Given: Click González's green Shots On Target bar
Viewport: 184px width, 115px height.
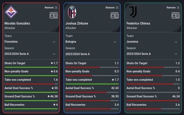Looking at the screenshot, I should pyautogui.click(x=31, y=67).
